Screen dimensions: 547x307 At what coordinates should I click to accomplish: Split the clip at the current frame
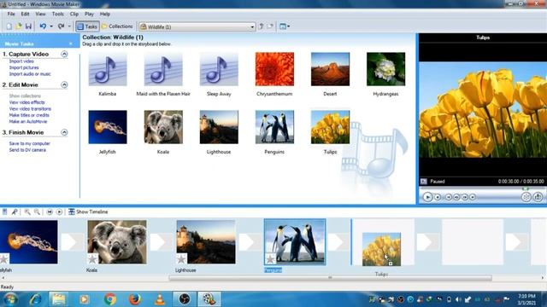click(x=526, y=197)
